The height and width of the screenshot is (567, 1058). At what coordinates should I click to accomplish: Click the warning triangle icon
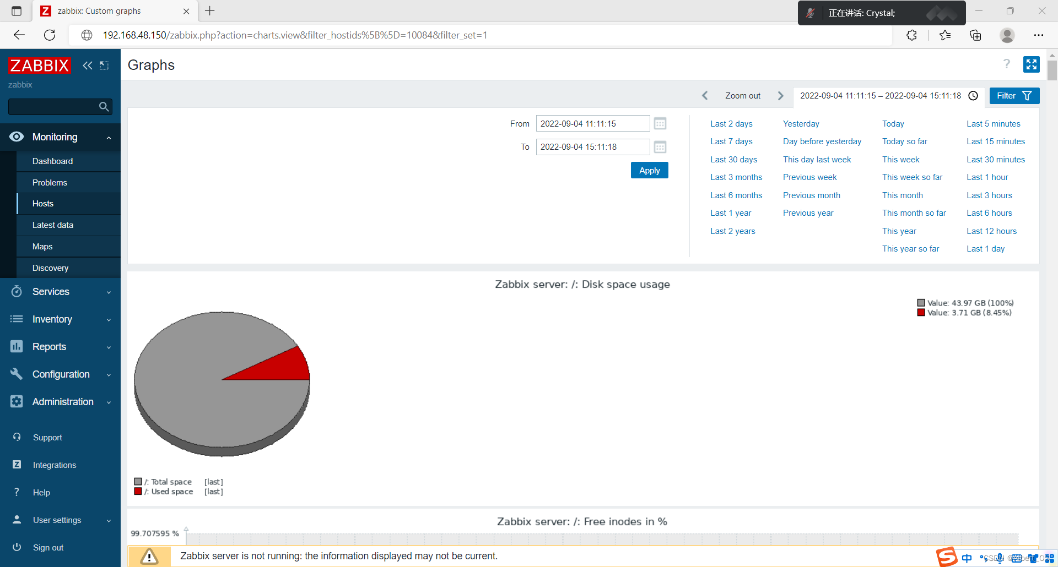pos(149,557)
